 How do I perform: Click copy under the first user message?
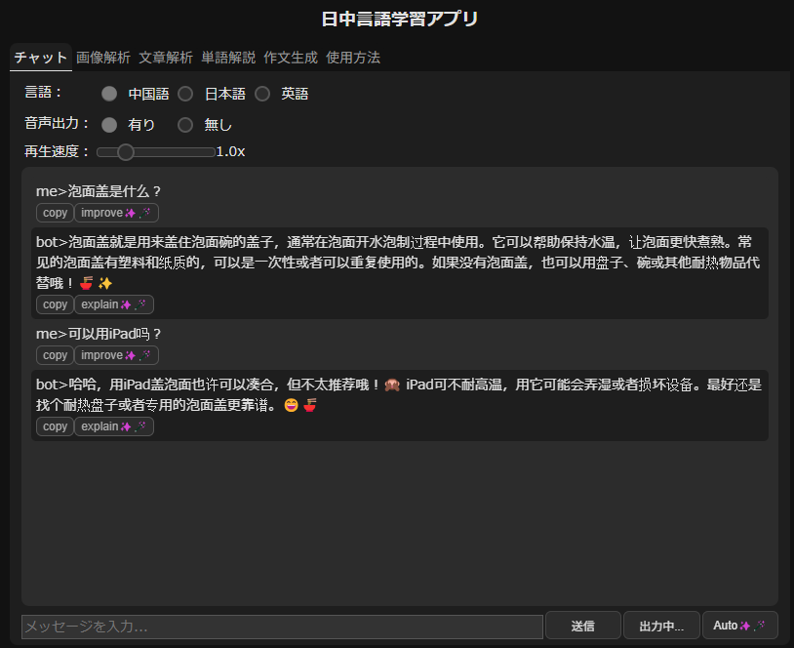(x=55, y=213)
